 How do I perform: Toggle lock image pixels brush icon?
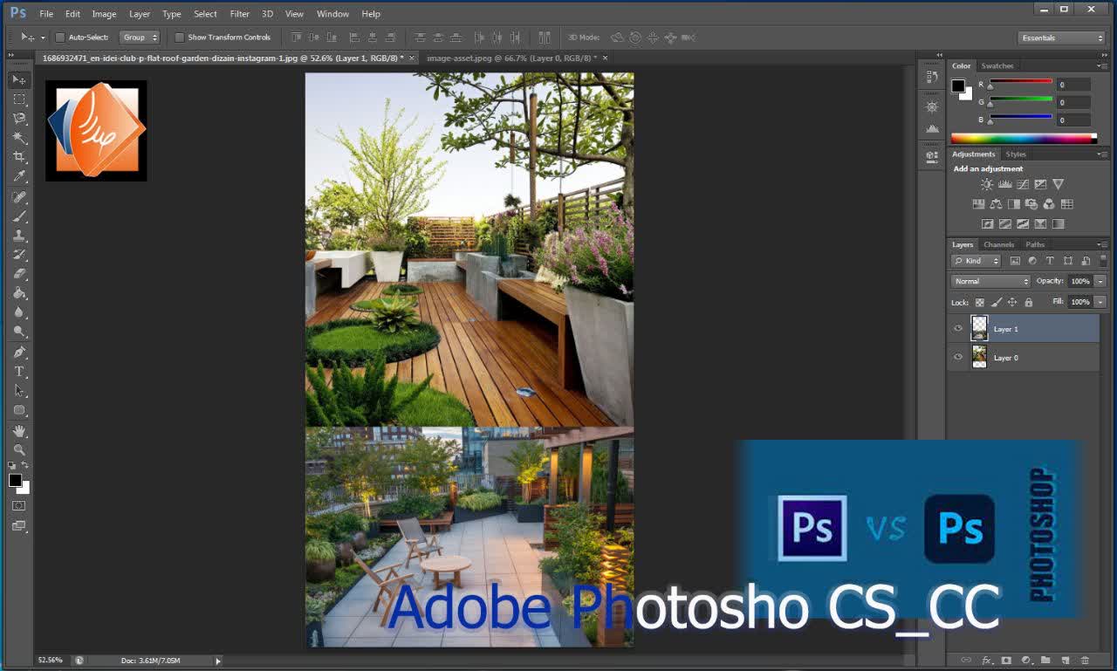pyautogui.click(x=997, y=303)
